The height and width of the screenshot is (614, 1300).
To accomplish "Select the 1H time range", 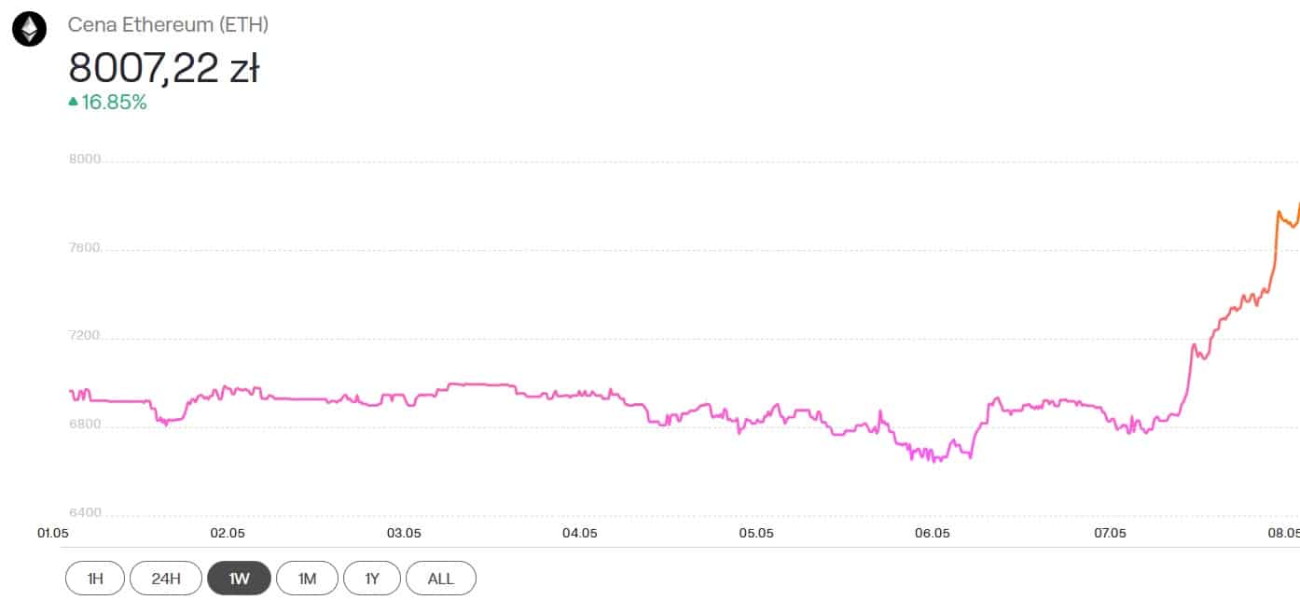I will (x=94, y=579).
